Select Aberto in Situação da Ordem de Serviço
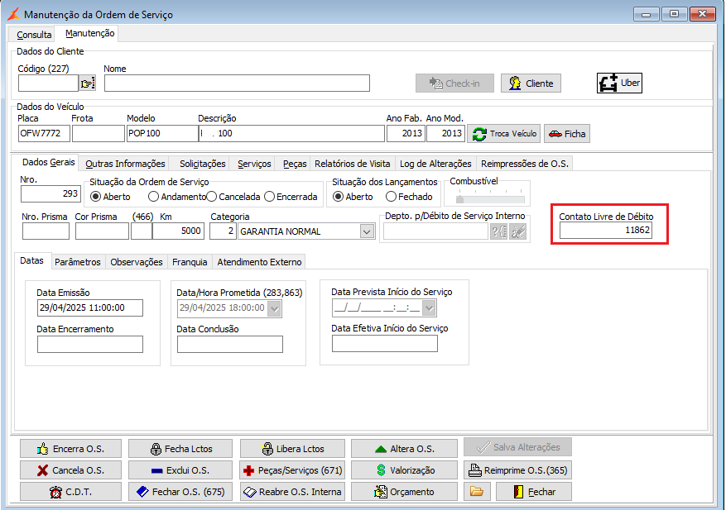 click(x=95, y=197)
